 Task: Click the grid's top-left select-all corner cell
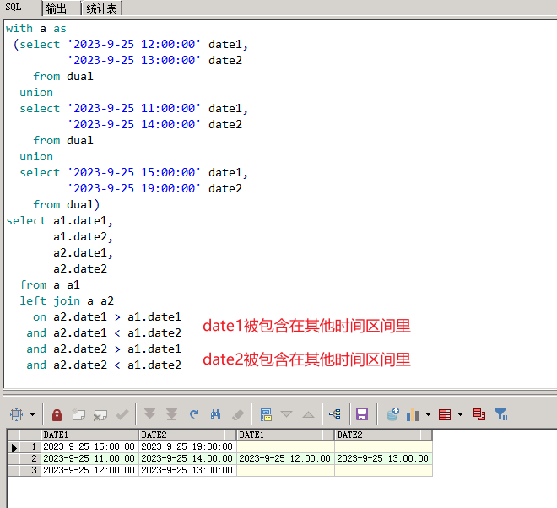14,435
